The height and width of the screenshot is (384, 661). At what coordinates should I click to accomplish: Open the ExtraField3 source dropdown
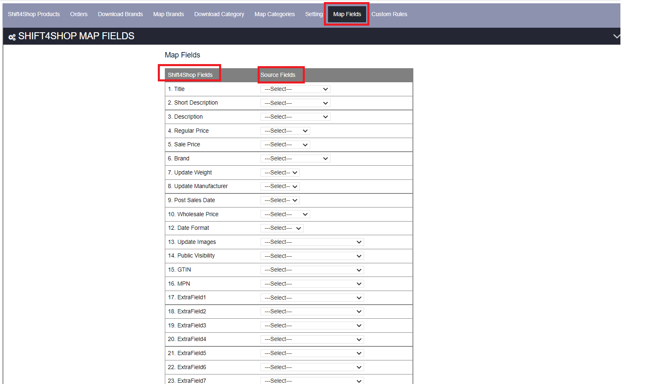click(x=312, y=326)
